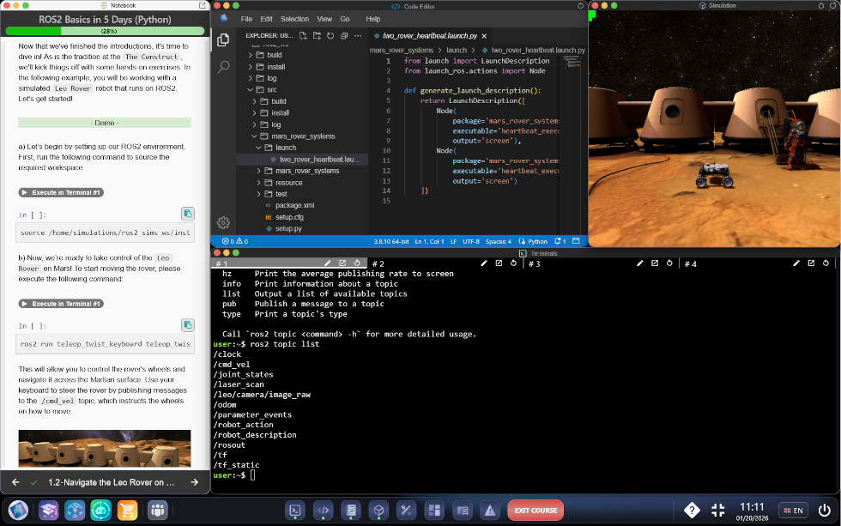
Task: Open the terminal tool in the bottom dock
Action: point(294,510)
